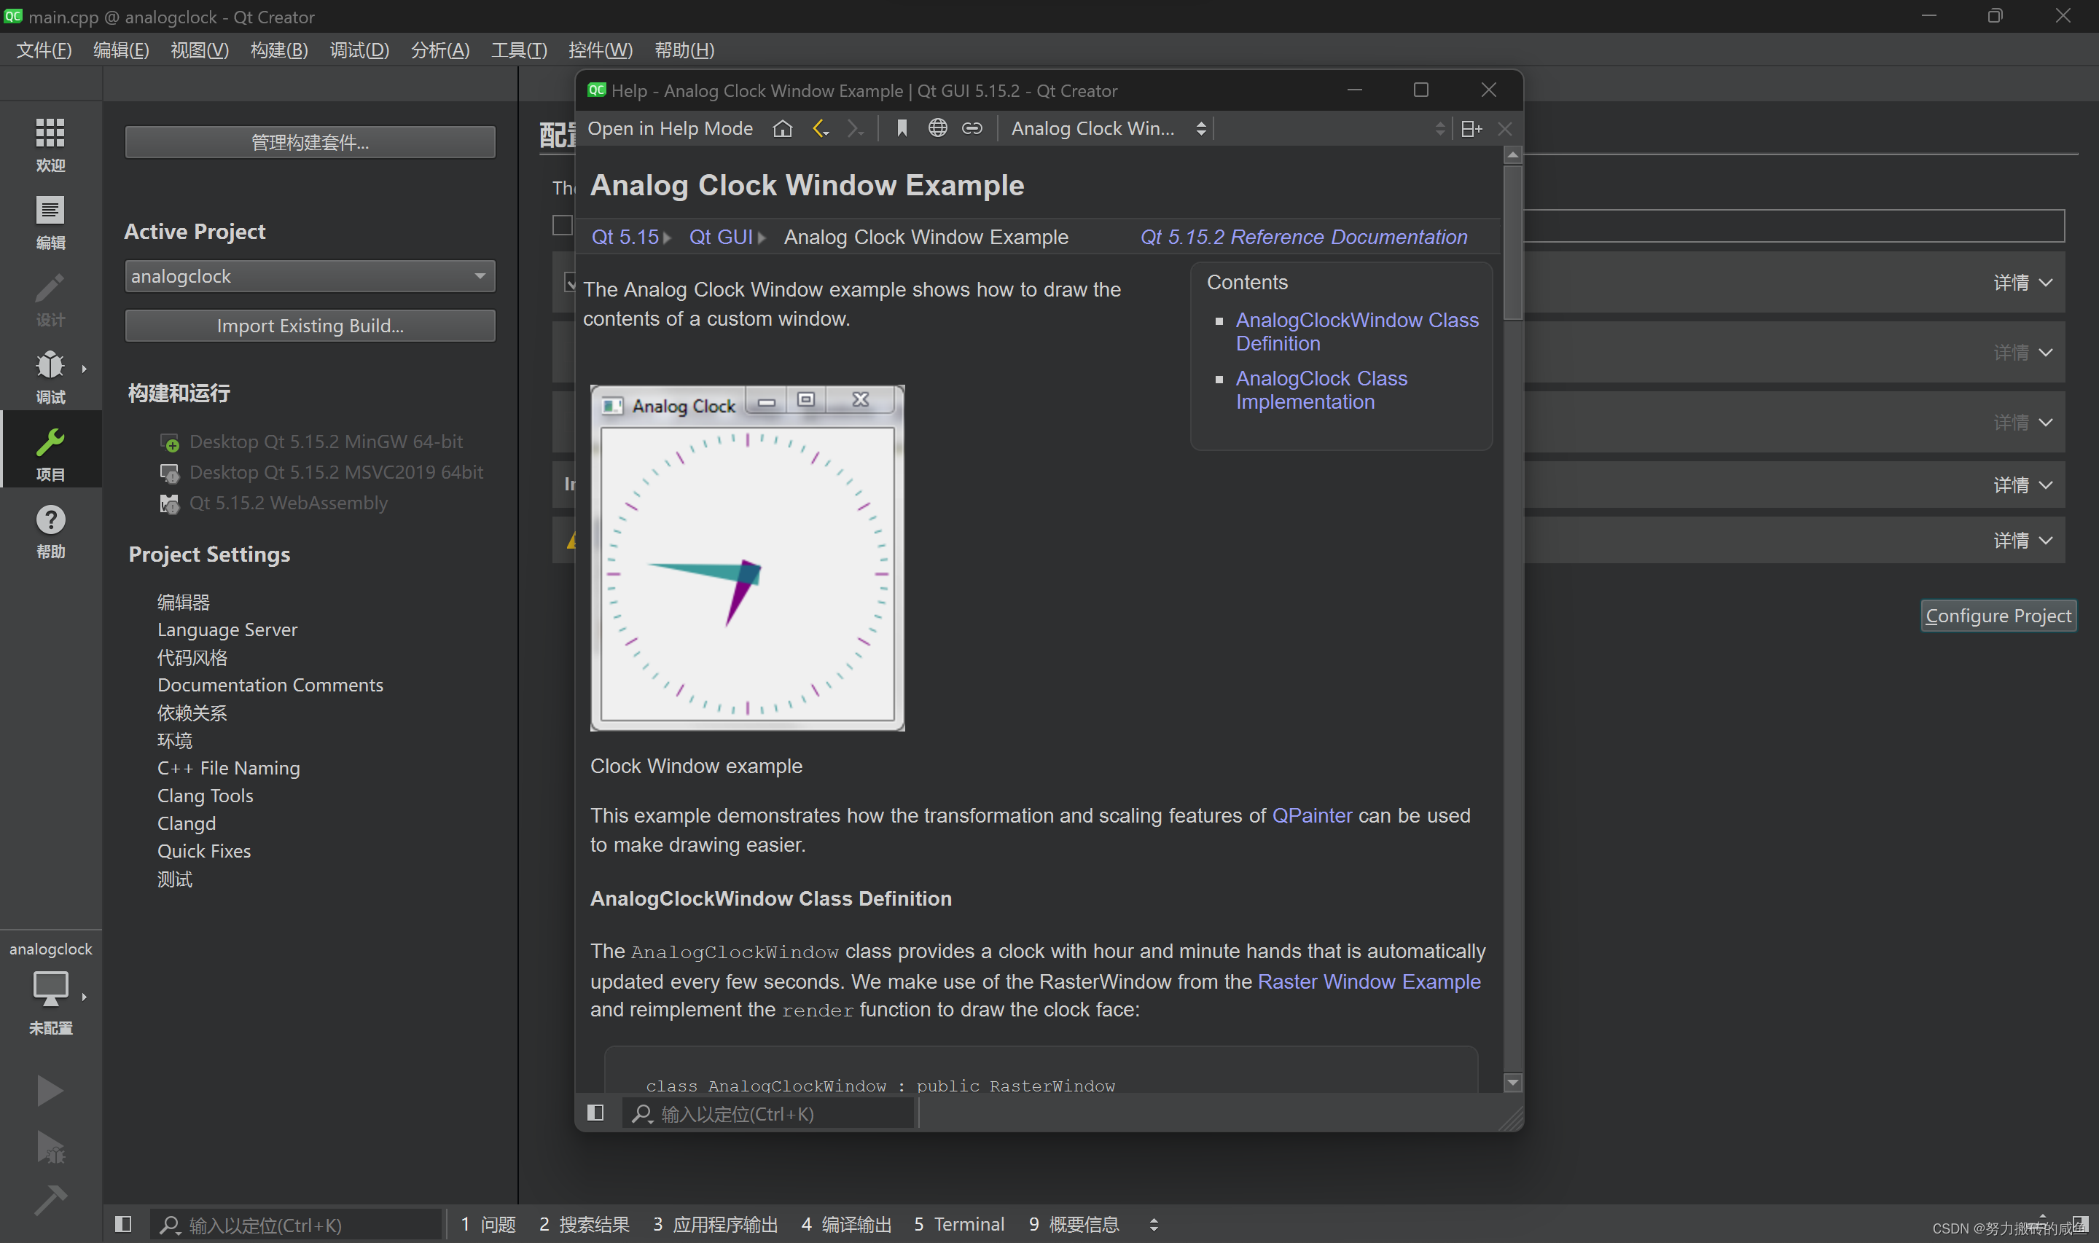This screenshot has width=2099, height=1243.
Task: Open help page online via globe icon
Action: (937, 128)
